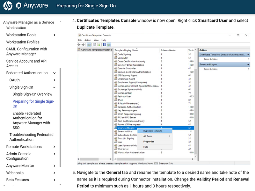This screenshot has width=255, height=191.
Task: Expand the Admin Console Configuration section chevron
Action: coord(55,154)
